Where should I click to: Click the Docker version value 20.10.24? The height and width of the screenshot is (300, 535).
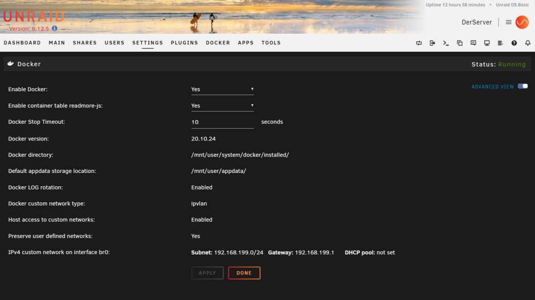pyautogui.click(x=203, y=139)
